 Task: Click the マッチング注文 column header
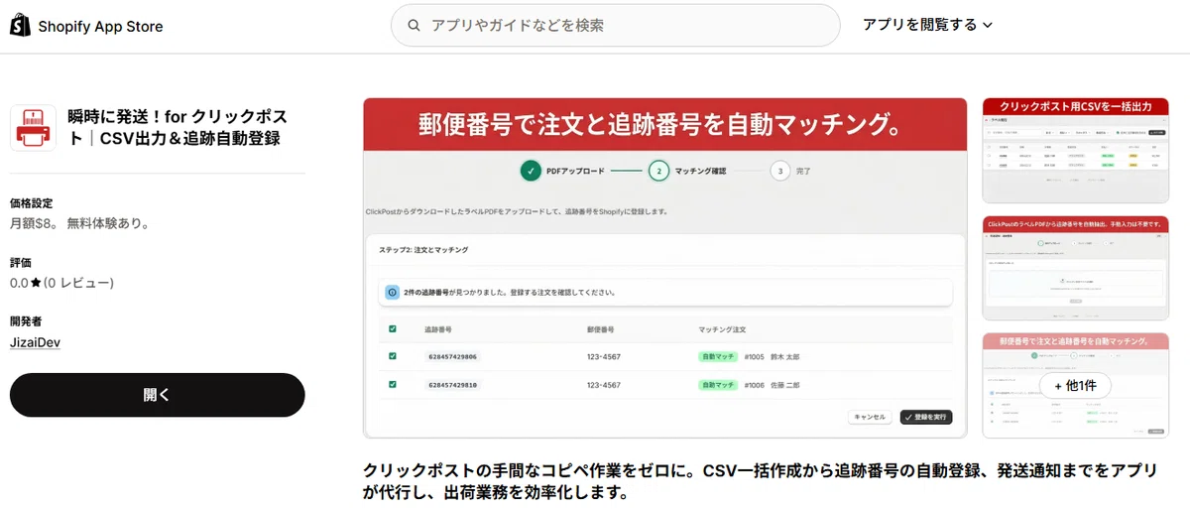723,328
